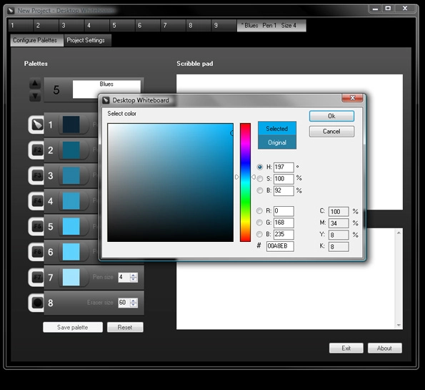Image resolution: width=425 pixels, height=390 pixels.
Task: Select the eraser icon in row 8
Action: pyautogui.click(x=37, y=303)
